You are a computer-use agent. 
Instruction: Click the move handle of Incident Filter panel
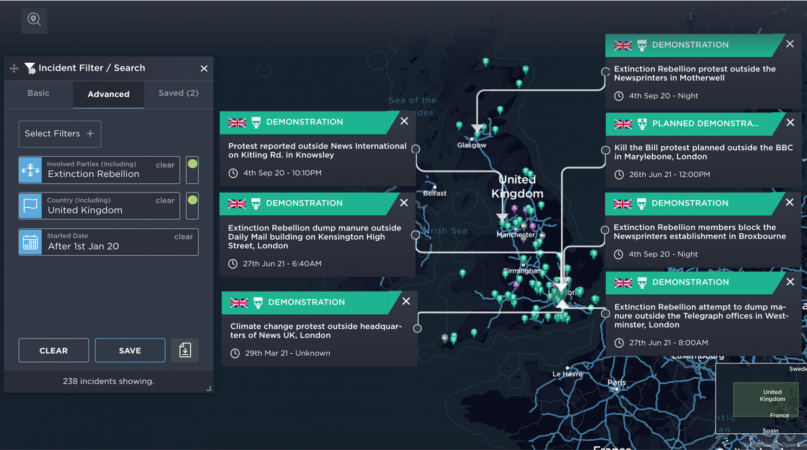tap(14, 68)
